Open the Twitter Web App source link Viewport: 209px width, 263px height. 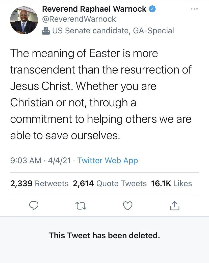(108, 160)
